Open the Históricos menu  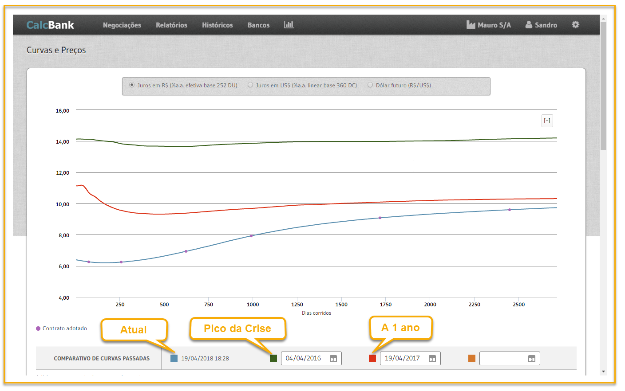click(218, 25)
